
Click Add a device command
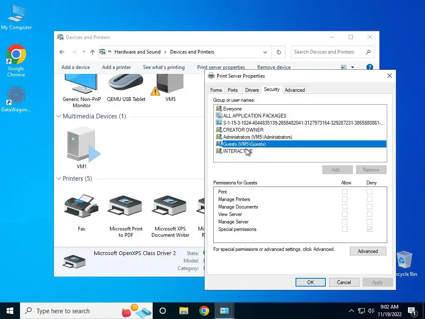point(76,67)
